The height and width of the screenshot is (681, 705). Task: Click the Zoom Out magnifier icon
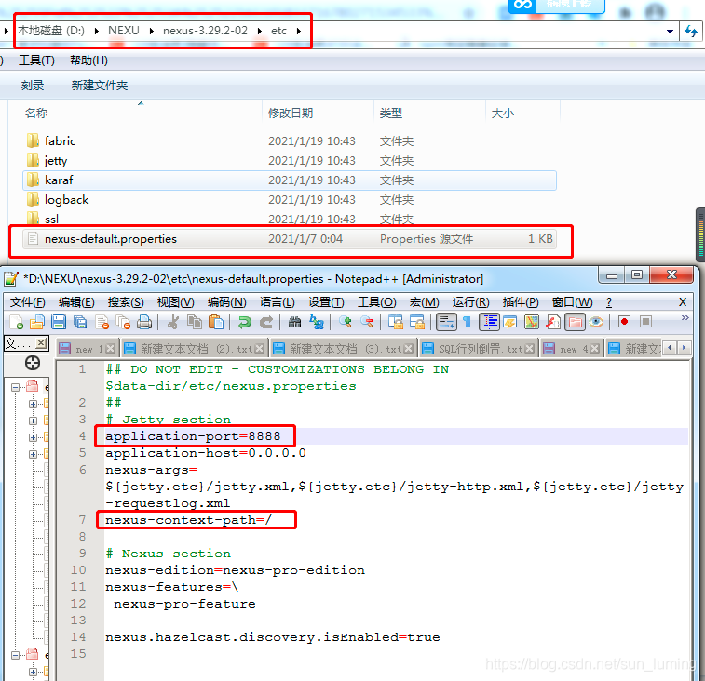[x=367, y=322]
